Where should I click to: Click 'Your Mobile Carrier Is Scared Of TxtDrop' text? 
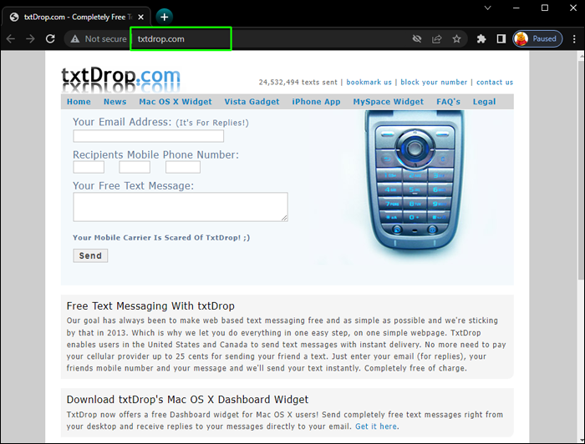161,238
